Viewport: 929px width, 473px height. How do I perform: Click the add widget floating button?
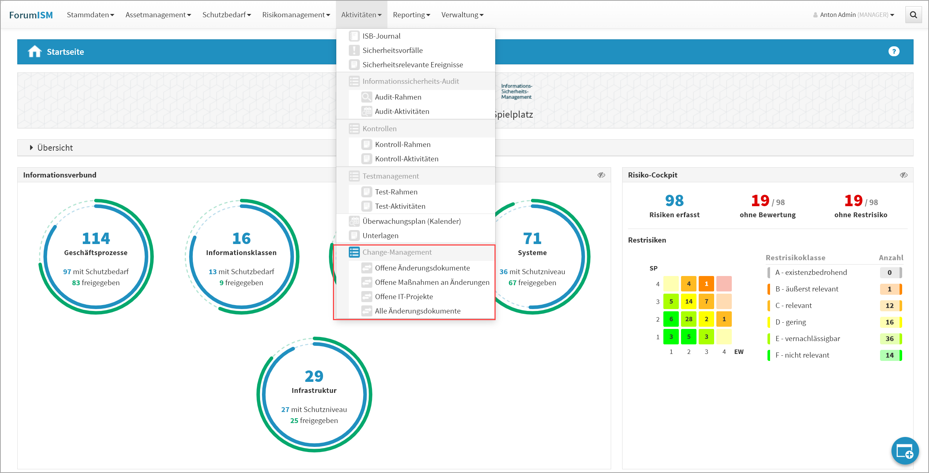pyautogui.click(x=904, y=451)
